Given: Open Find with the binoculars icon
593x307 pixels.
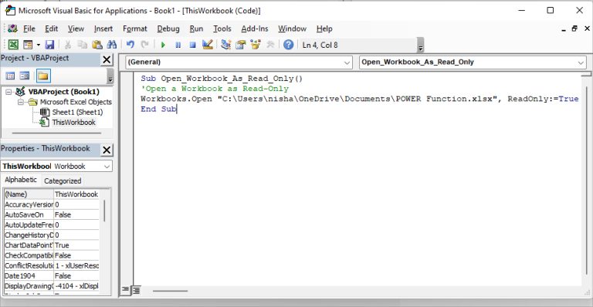Looking at the screenshot, I should pos(111,45).
